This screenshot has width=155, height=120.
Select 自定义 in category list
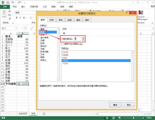click(43, 60)
